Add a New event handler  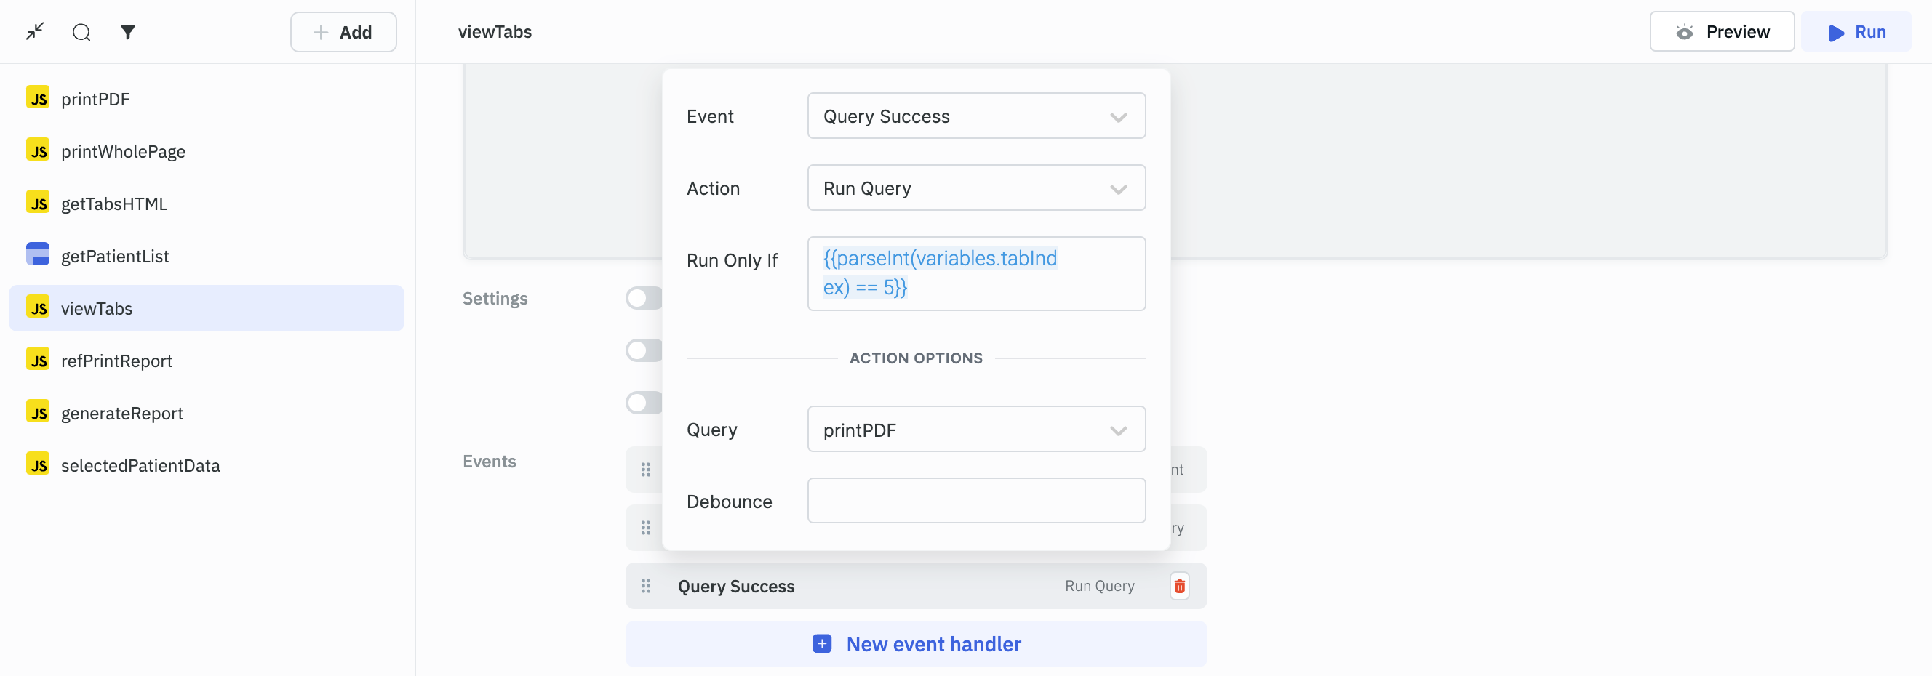point(916,644)
